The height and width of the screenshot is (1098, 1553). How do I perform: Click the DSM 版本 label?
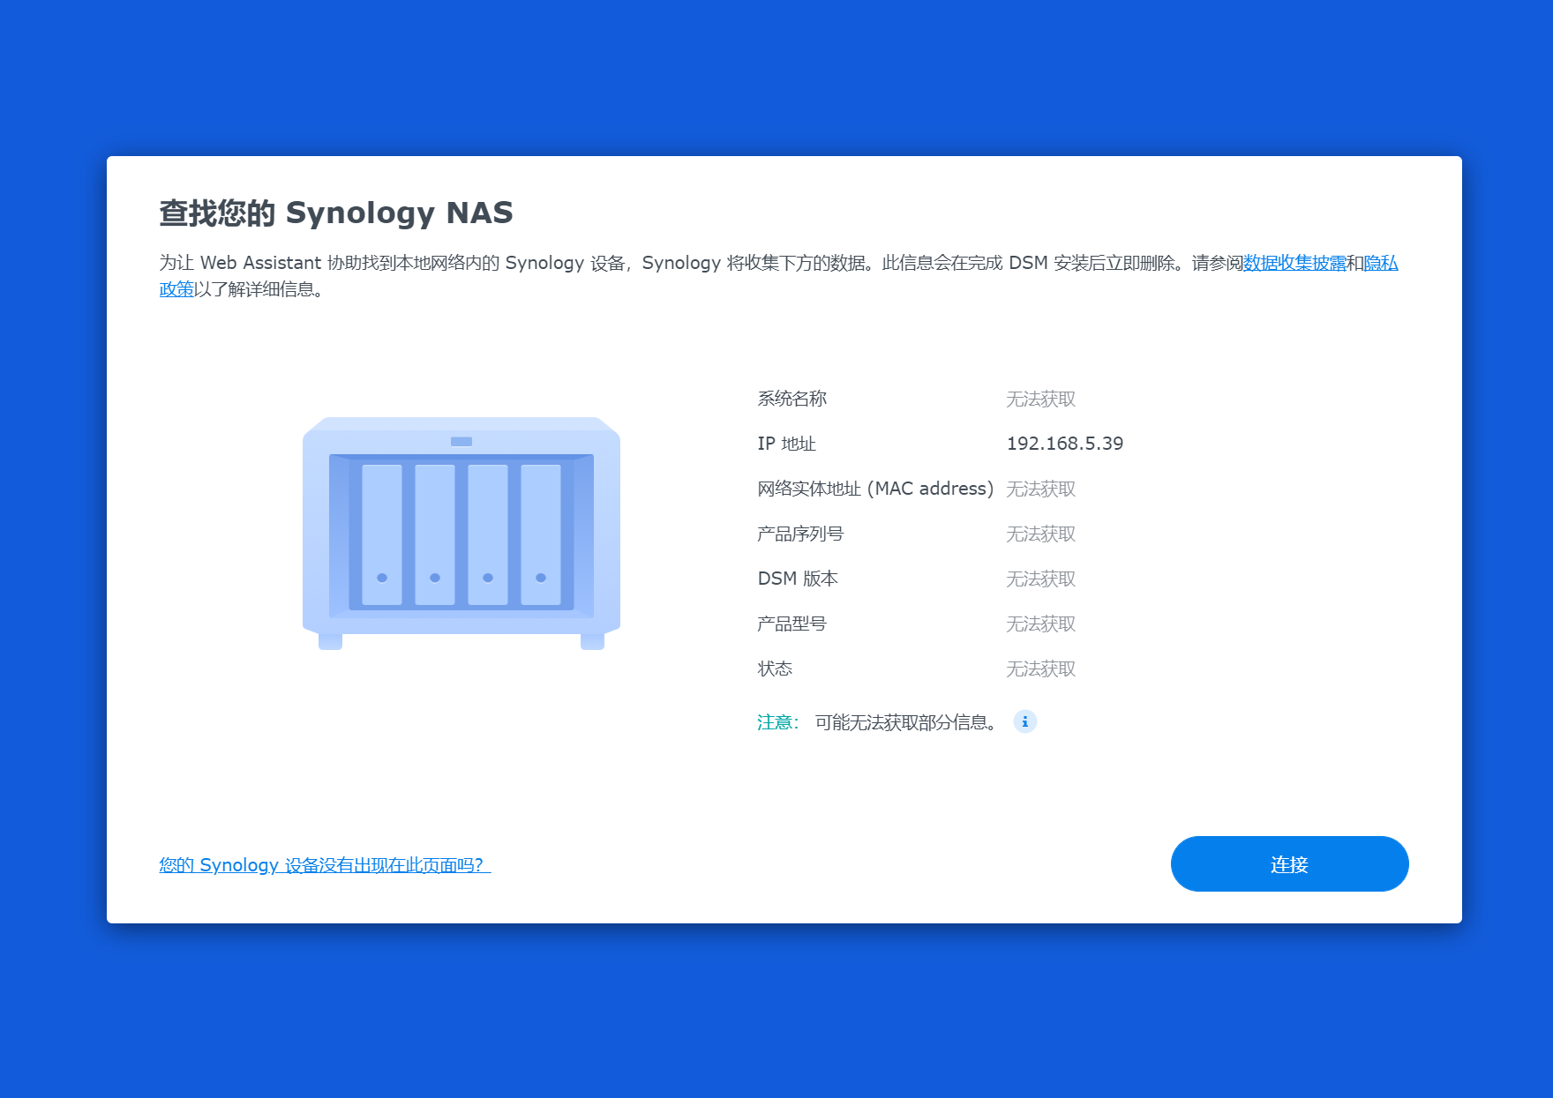[x=798, y=579]
